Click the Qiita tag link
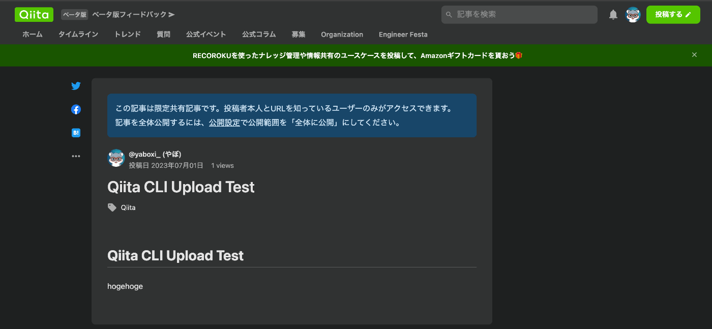712x329 pixels. pos(128,207)
